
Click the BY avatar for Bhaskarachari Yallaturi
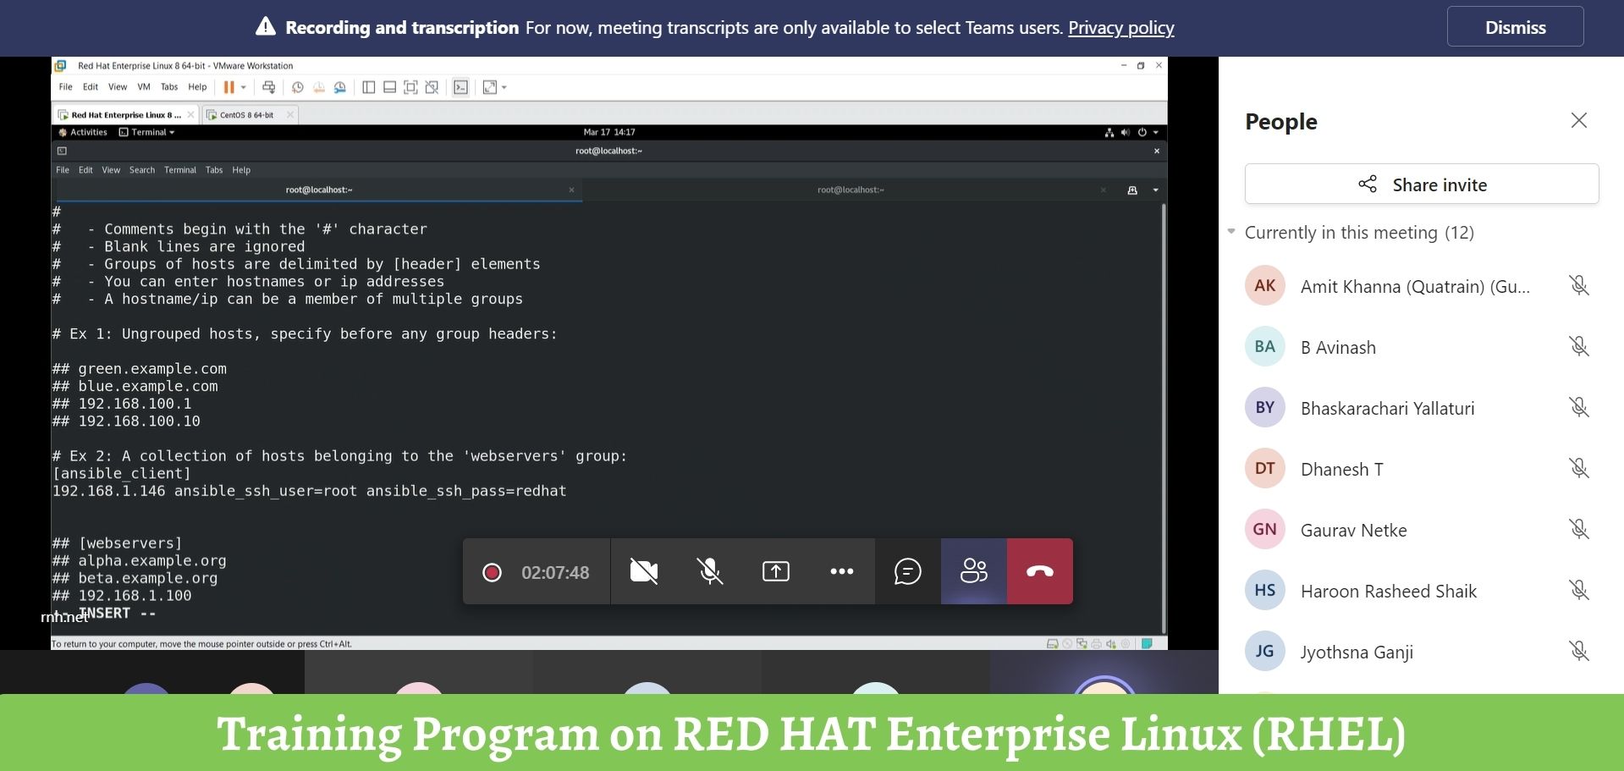[x=1265, y=407]
